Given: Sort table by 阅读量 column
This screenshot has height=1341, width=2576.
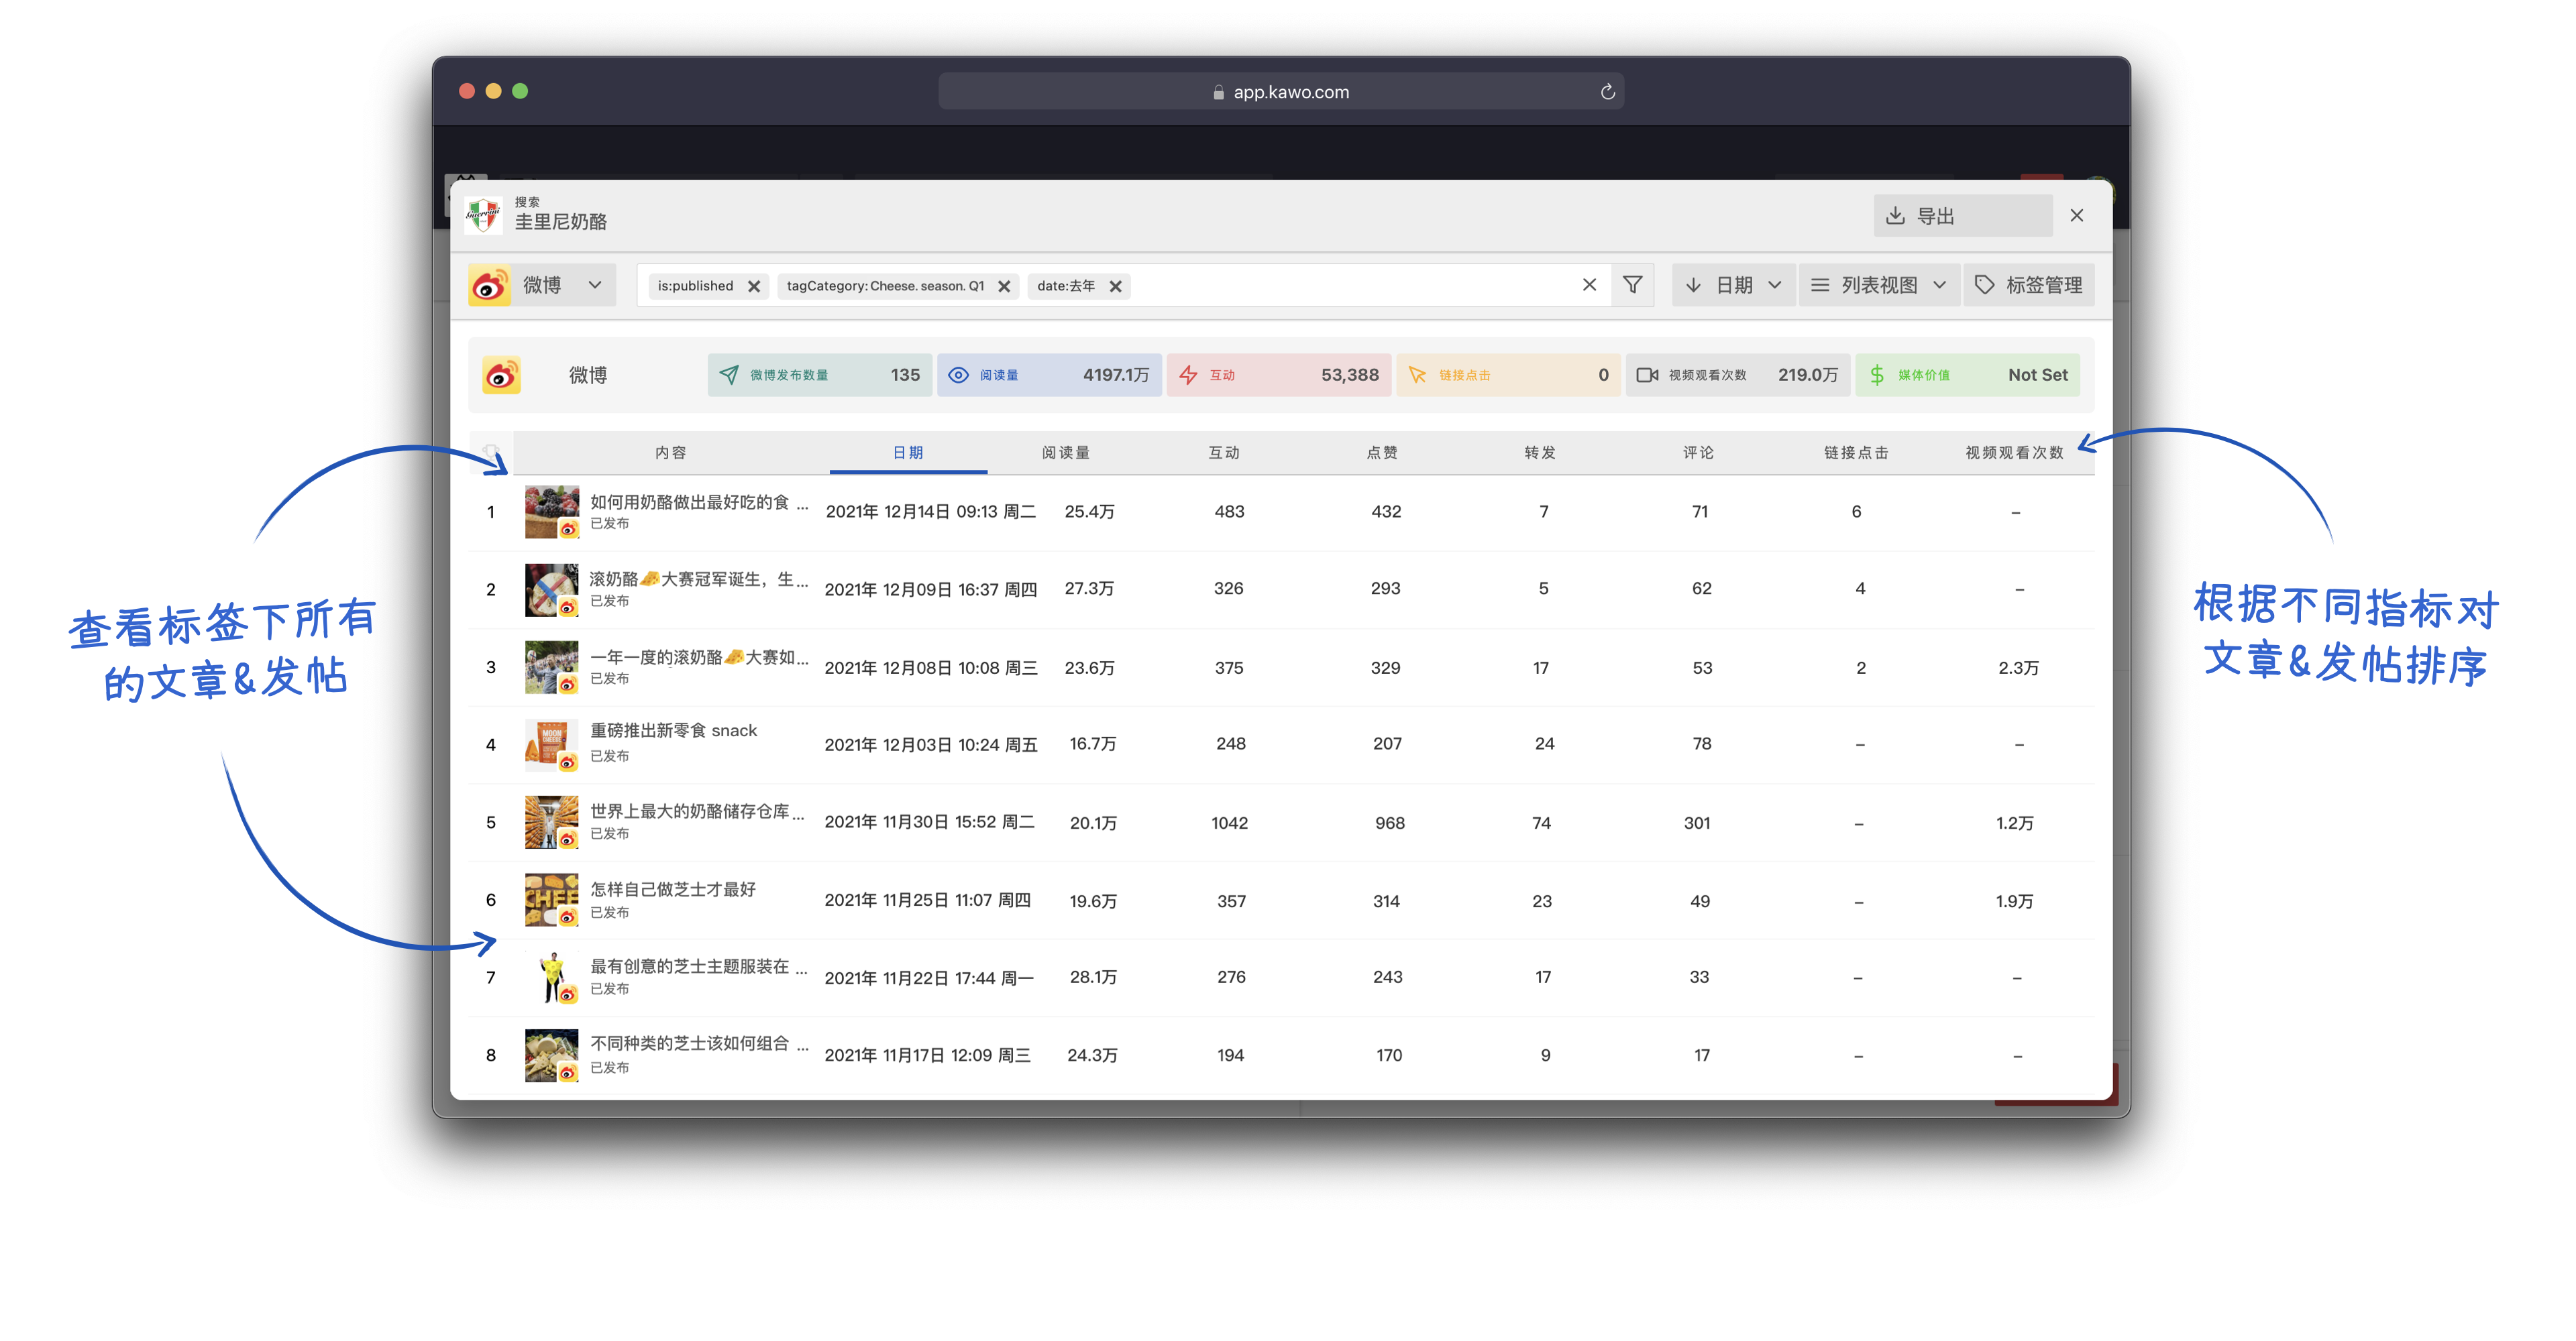Looking at the screenshot, I should pos(1065,453).
